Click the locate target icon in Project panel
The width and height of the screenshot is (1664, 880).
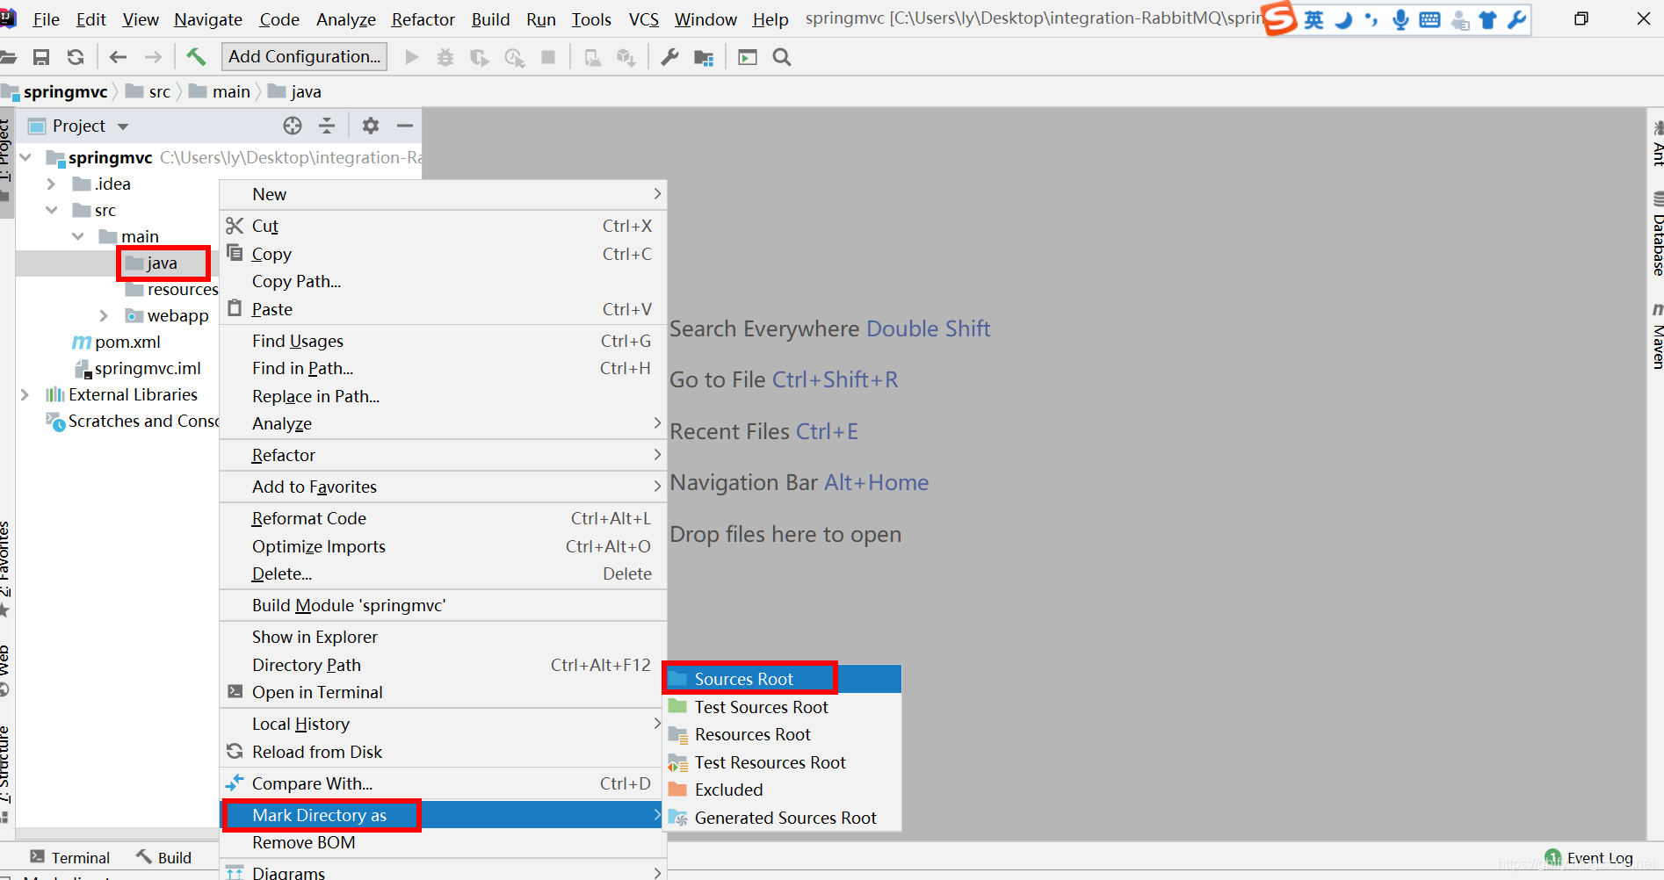pos(293,126)
